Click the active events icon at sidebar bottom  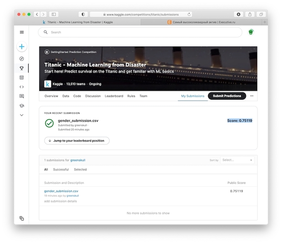point(21,218)
